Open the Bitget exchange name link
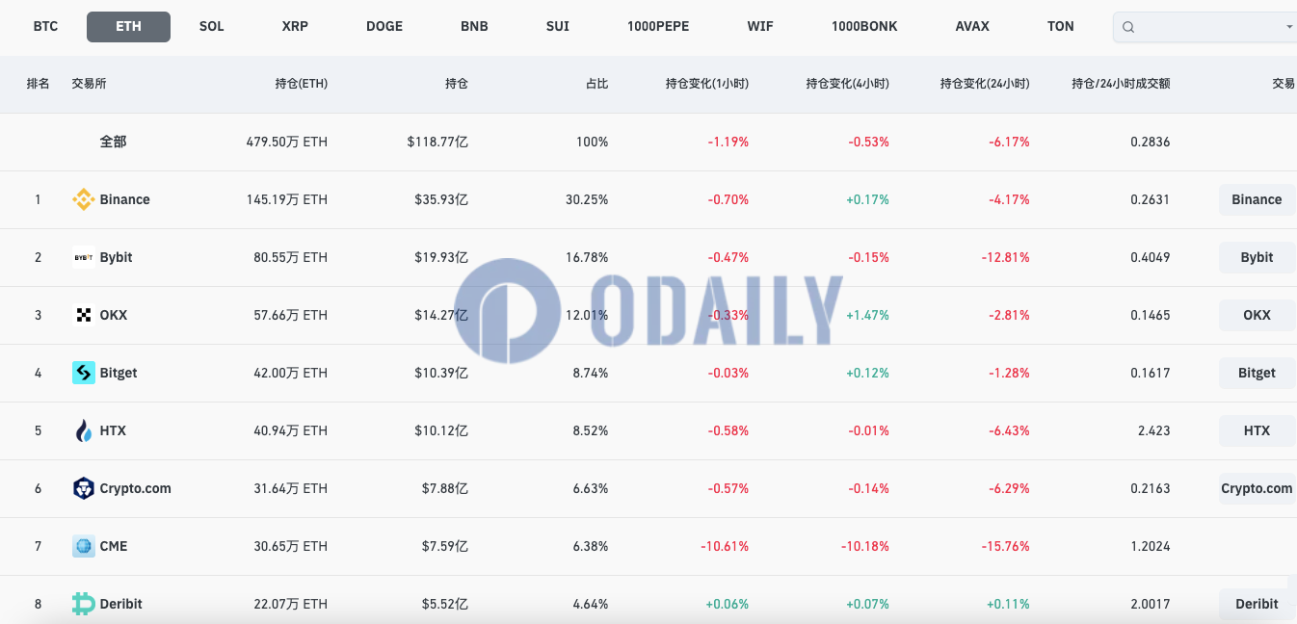This screenshot has height=624, width=1297. pyautogui.click(x=119, y=373)
